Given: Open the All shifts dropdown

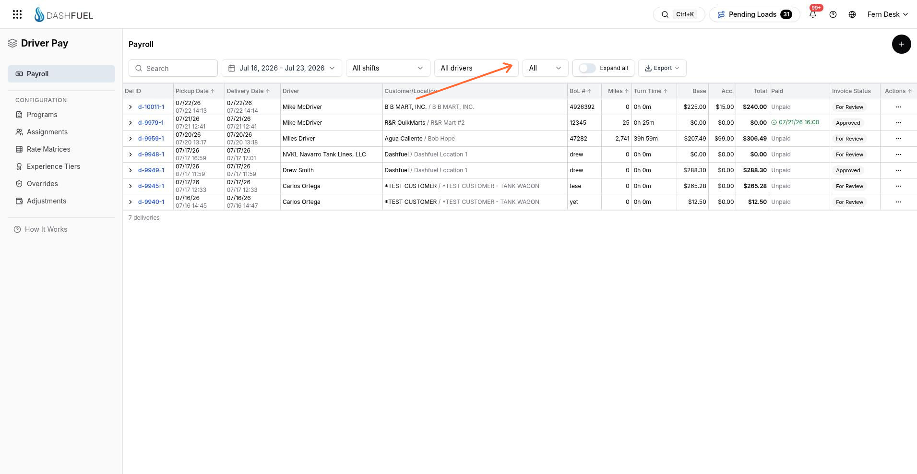Looking at the screenshot, I should [x=388, y=68].
